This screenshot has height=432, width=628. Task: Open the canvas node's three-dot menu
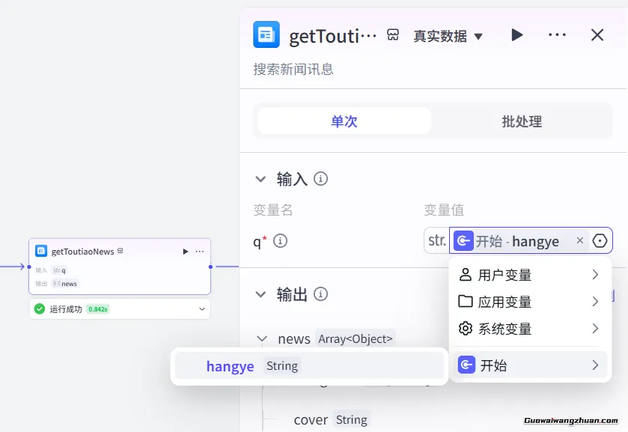[200, 252]
